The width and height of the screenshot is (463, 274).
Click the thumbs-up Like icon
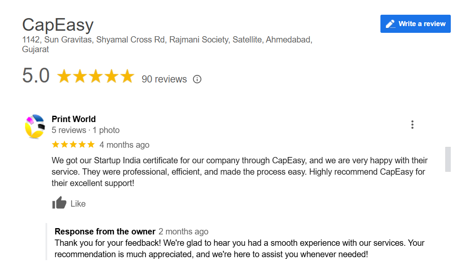[59, 202]
